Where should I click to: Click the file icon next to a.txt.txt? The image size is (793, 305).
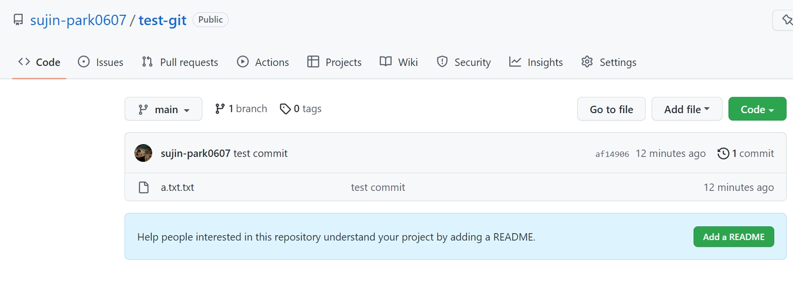(144, 187)
